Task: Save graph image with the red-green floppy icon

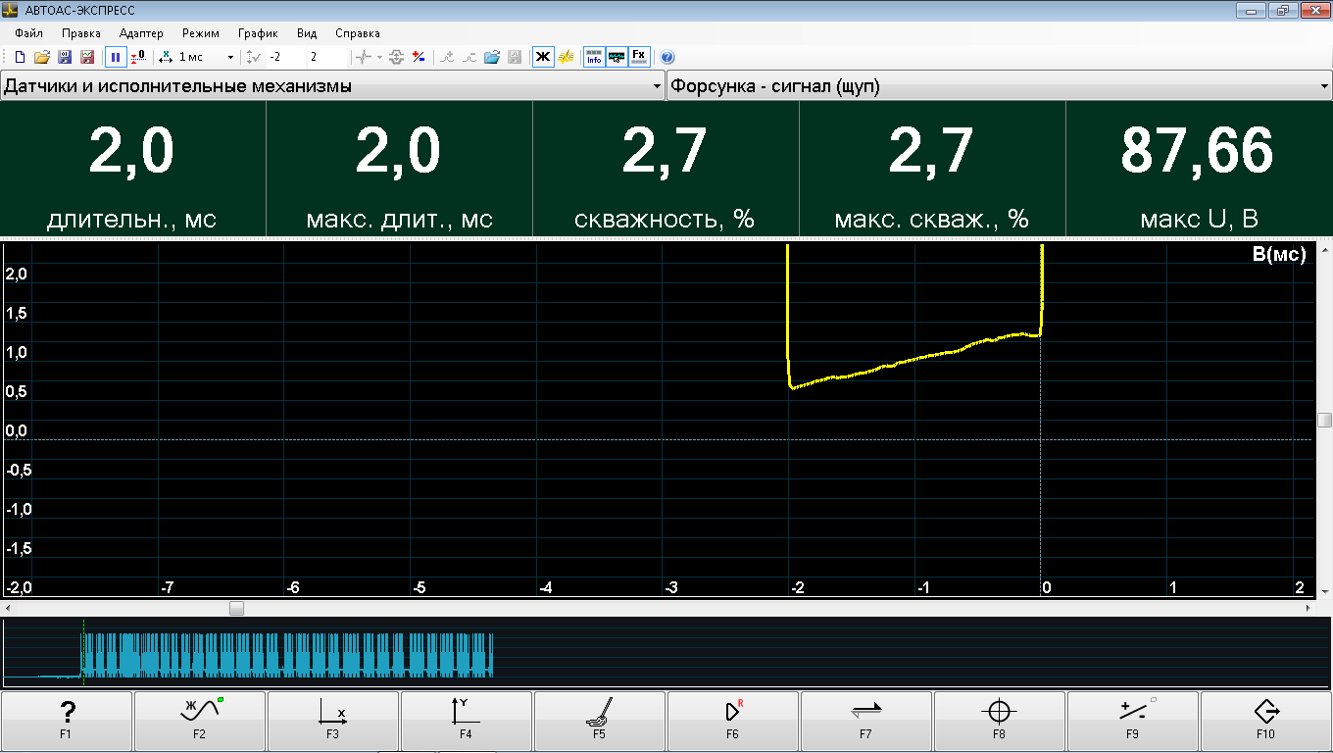Action: pos(87,57)
